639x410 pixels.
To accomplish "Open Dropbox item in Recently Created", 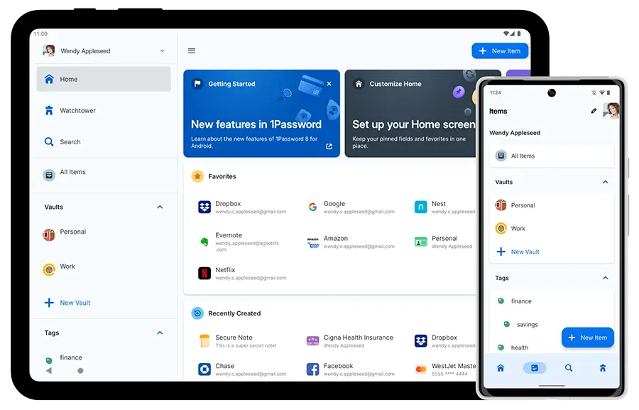I will click(x=445, y=341).
